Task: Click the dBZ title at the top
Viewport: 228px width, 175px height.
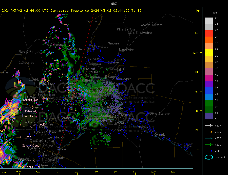Action: (114, 4)
